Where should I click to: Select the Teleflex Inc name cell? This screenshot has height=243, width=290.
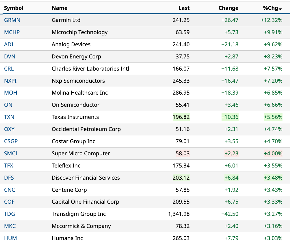click(66, 165)
